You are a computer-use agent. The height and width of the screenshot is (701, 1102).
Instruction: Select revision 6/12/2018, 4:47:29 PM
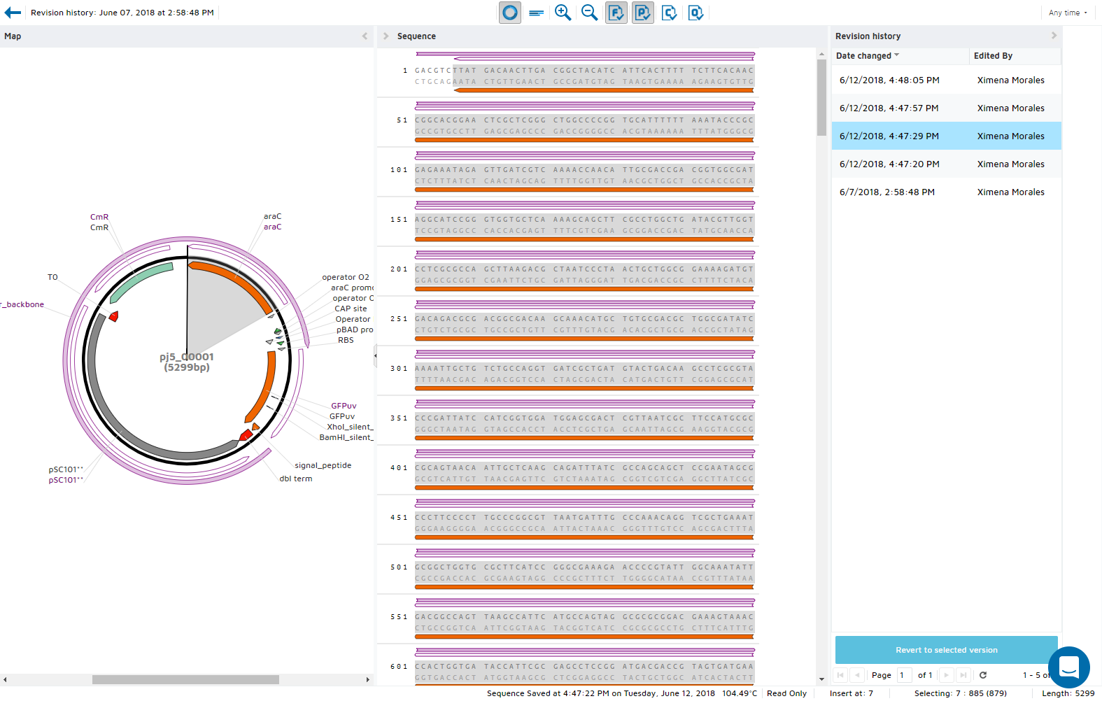[946, 136]
